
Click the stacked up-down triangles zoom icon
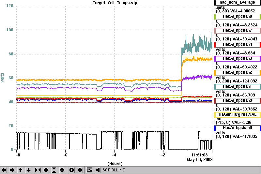click(x=62, y=170)
